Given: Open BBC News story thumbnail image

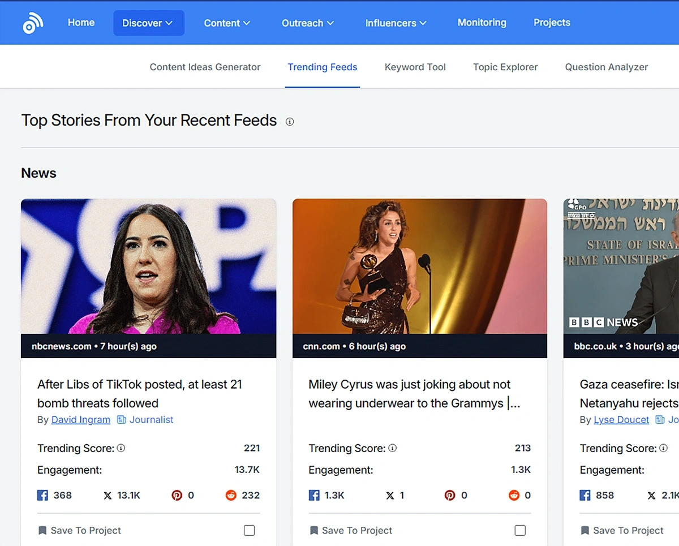Looking at the screenshot, I should coord(621,266).
